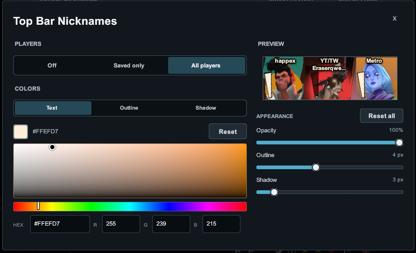Click the PREVIEW section heading

[271, 44]
